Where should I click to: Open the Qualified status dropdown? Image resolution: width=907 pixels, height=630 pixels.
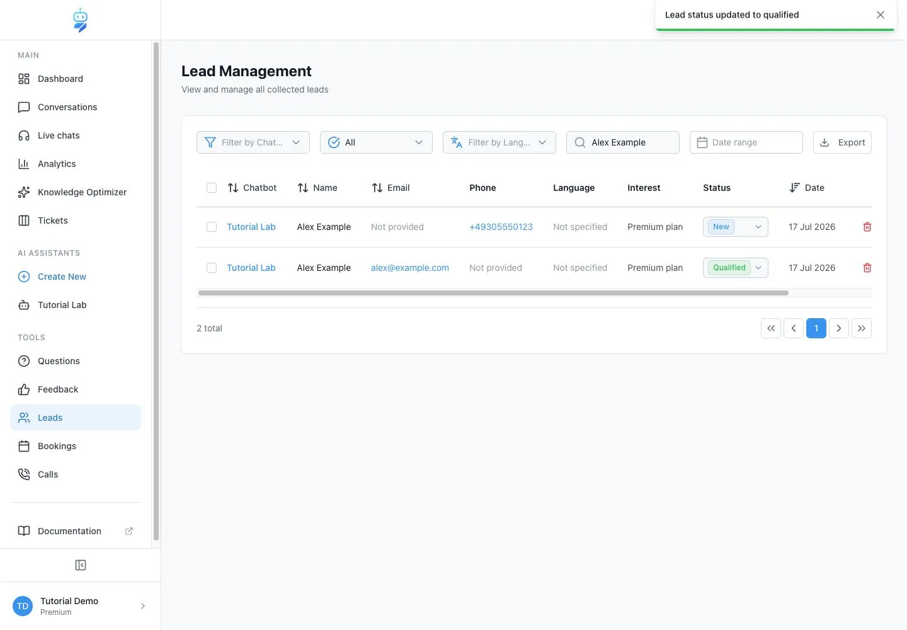[736, 268]
